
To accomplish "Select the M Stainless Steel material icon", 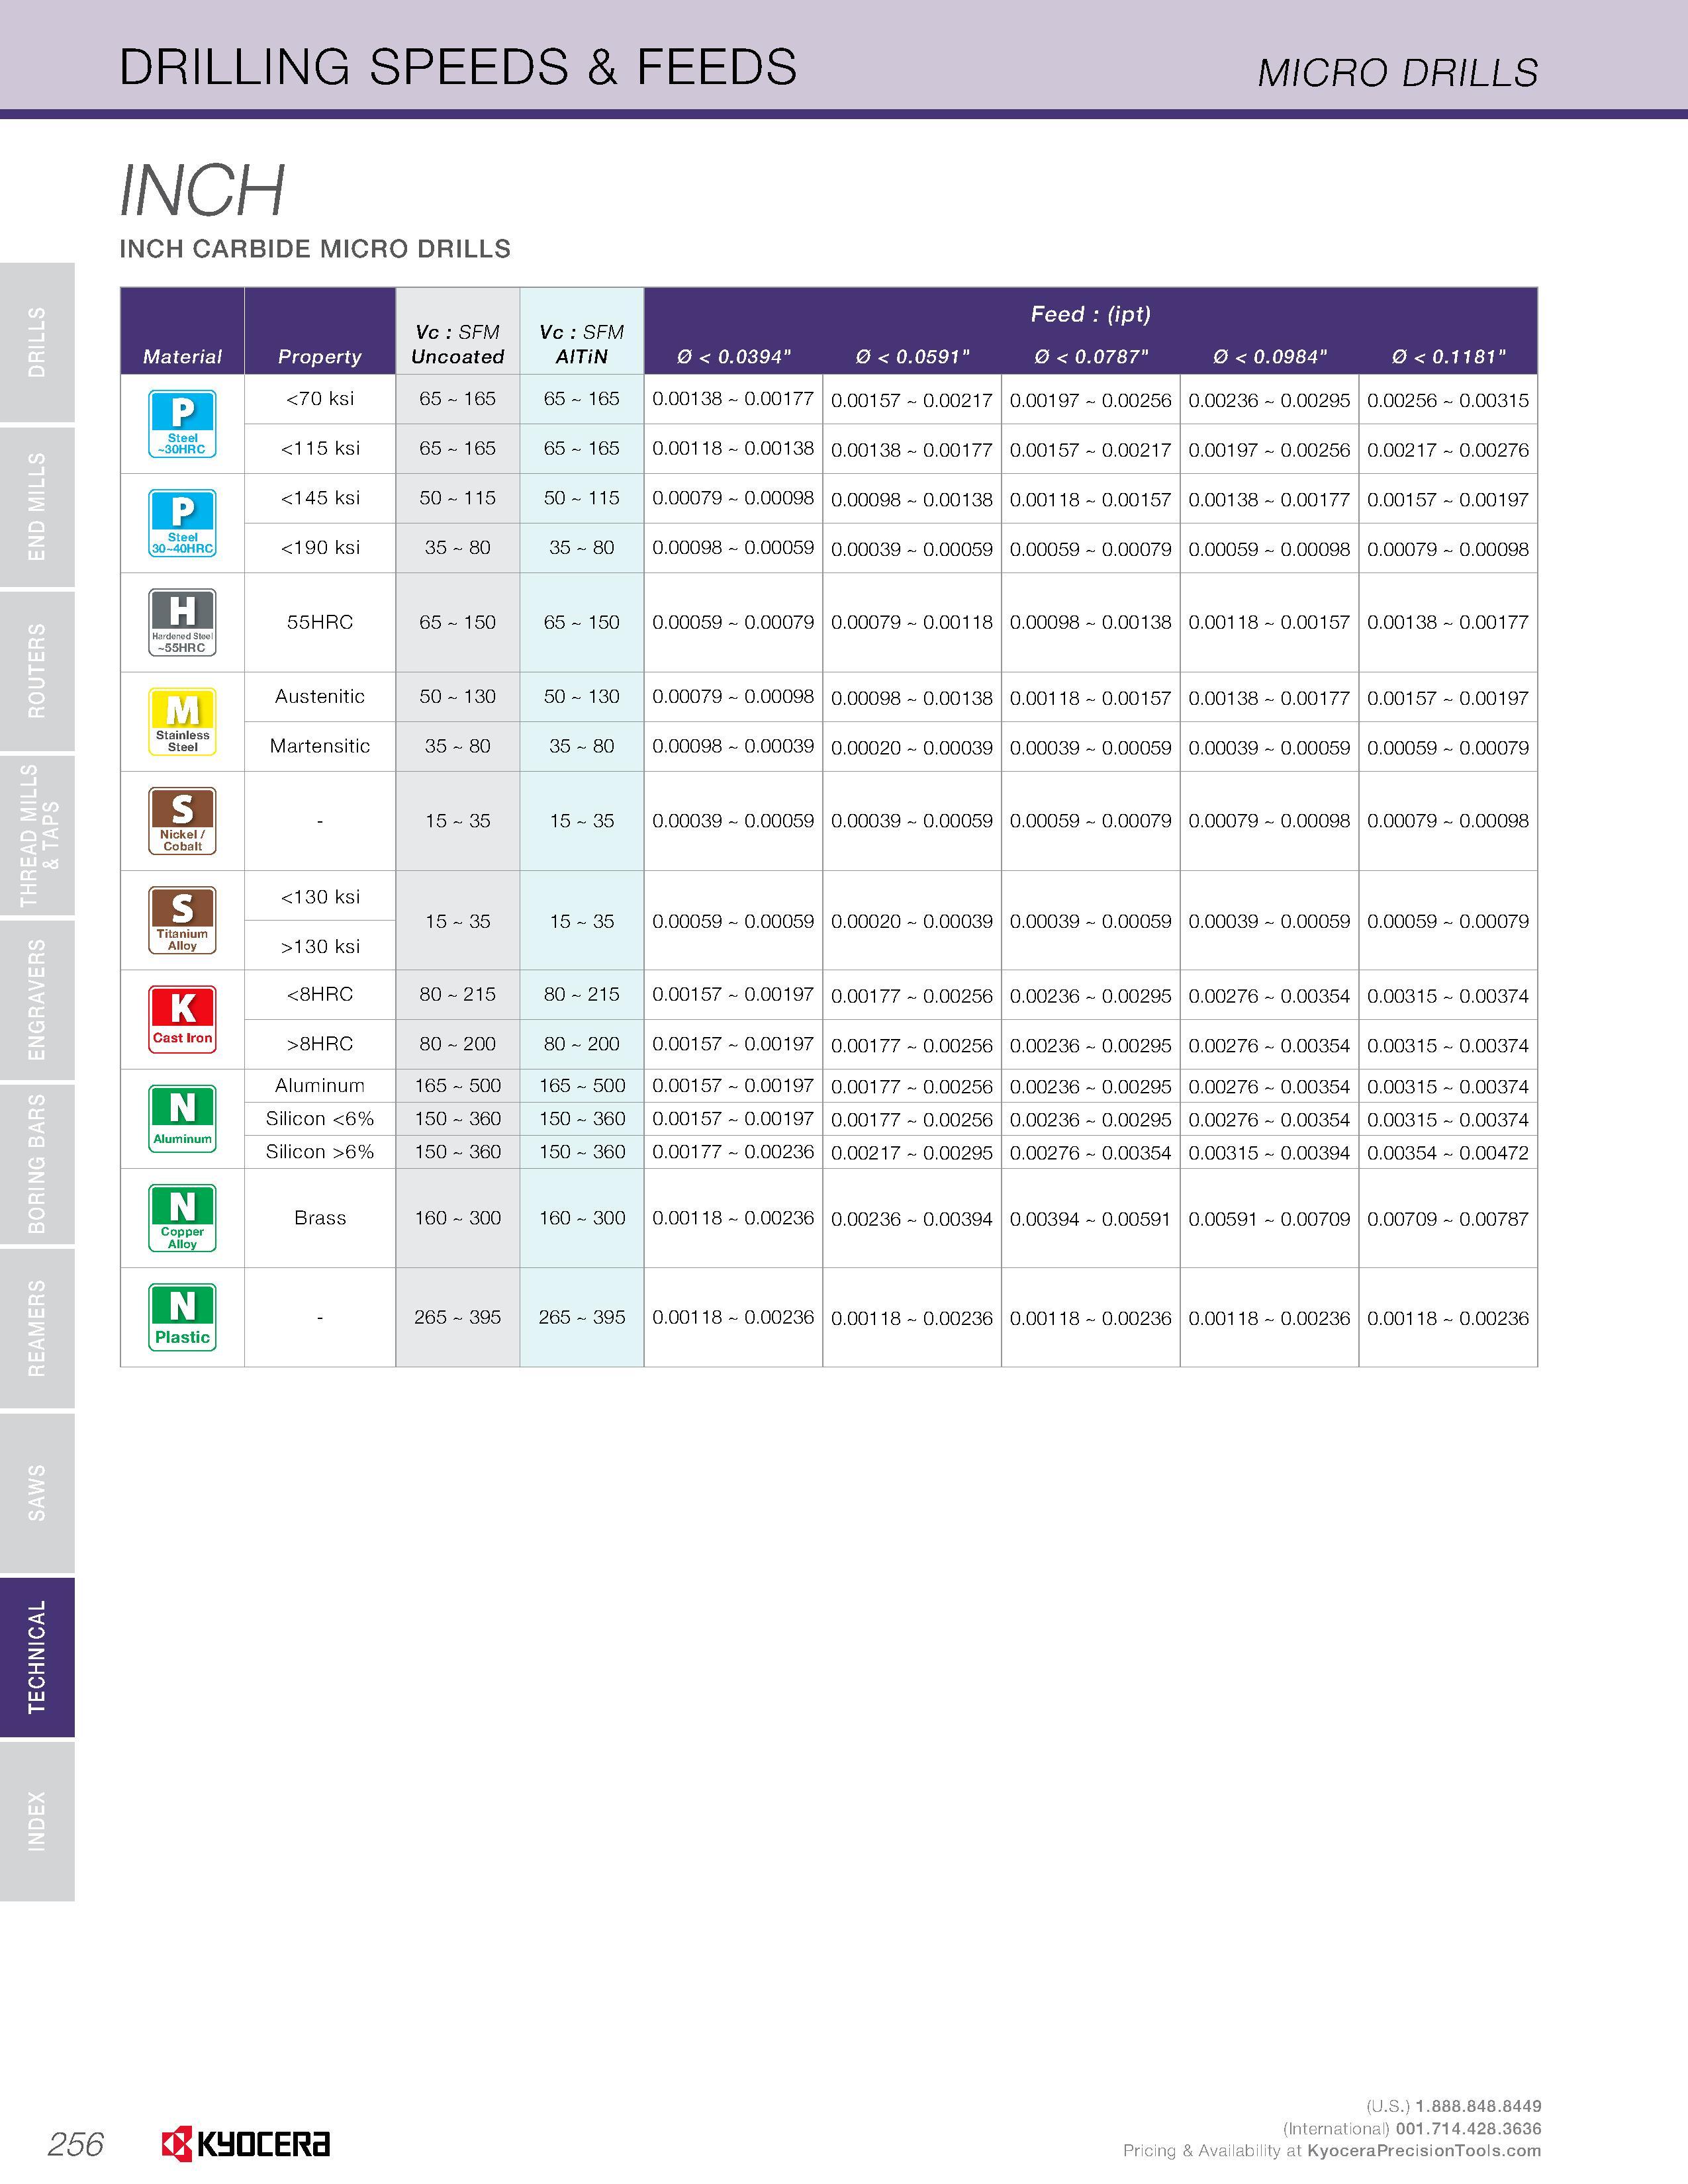I will [x=182, y=722].
